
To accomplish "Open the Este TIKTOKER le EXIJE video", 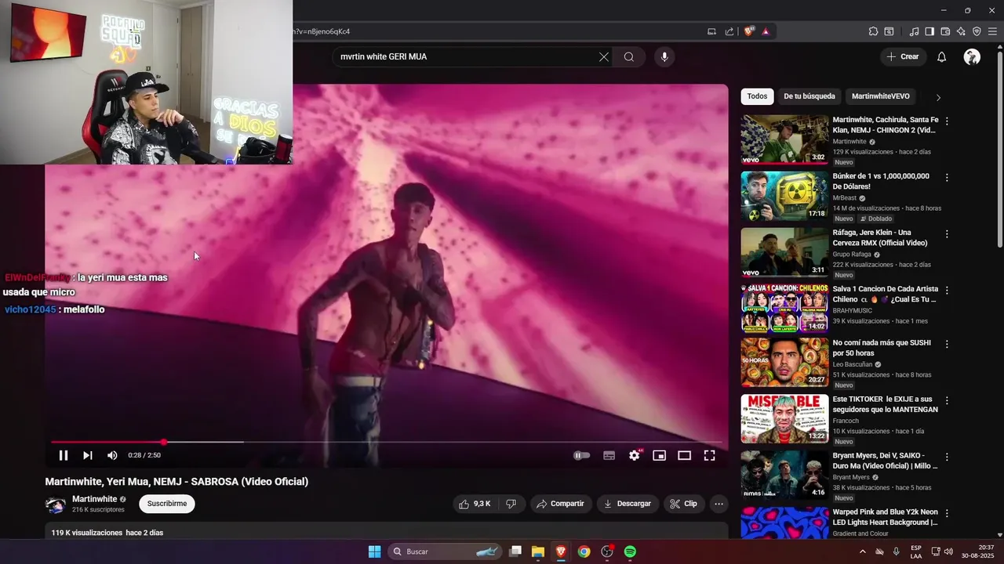I will point(784,418).
